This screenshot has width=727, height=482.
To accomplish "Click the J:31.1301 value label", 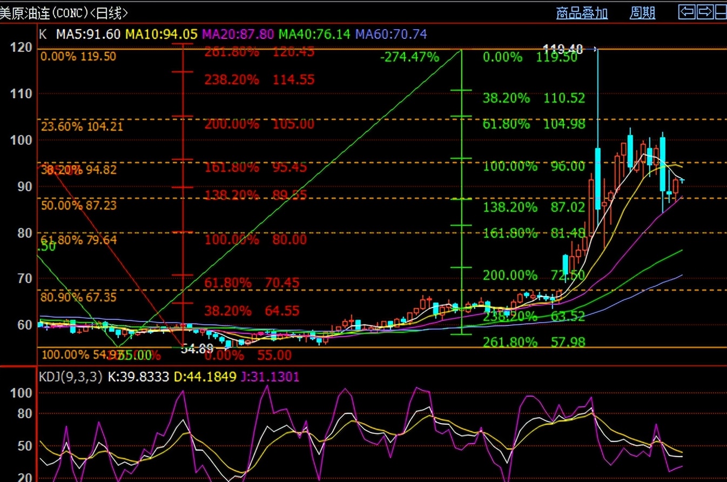I will coord(269,377).
